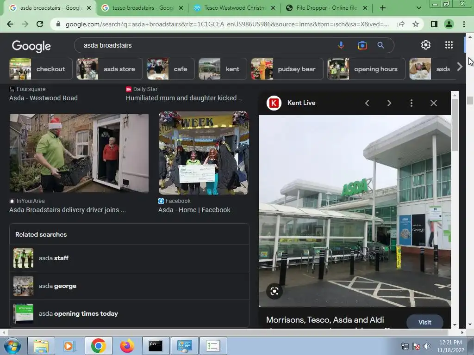Image resolution: width=474 pixels, height=355 pixels.
Task: Open more options in Kent Live panel
Action: pyautogui.click(x=412, y=103)
